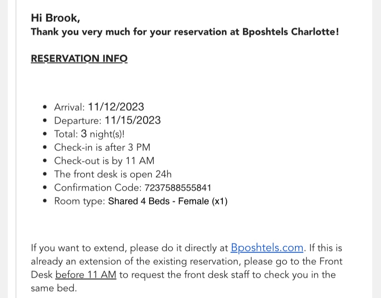Select the arrival date 11/12/2023
Viewport: 381px width, 298px height.
pyautogui.click(x=116, y=107)
